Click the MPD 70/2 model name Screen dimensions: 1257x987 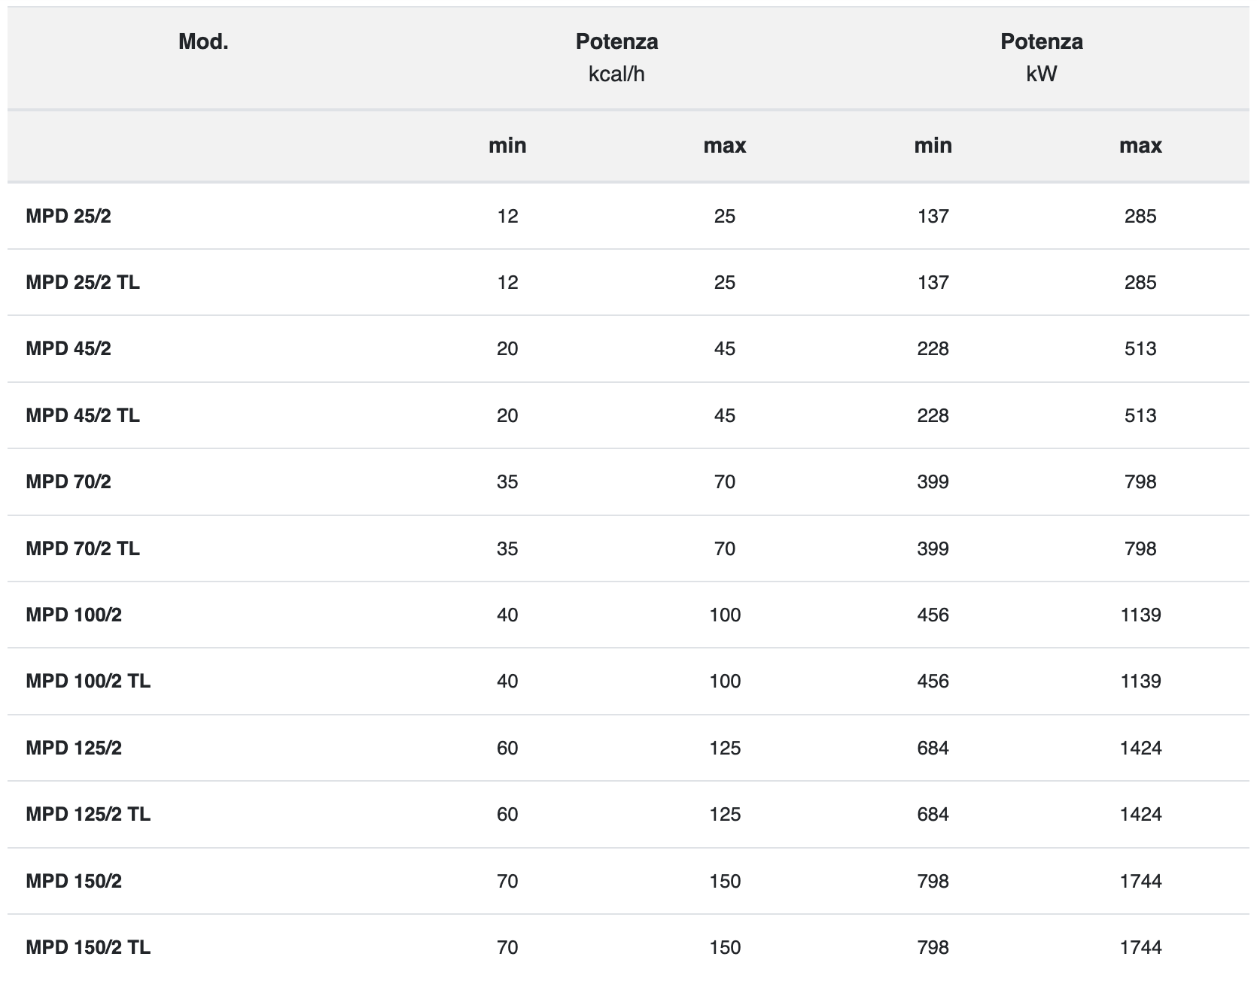[68, 482]
